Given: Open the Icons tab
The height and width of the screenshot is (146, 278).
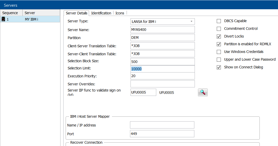Looking at the screenshot, I should [120, 13].
